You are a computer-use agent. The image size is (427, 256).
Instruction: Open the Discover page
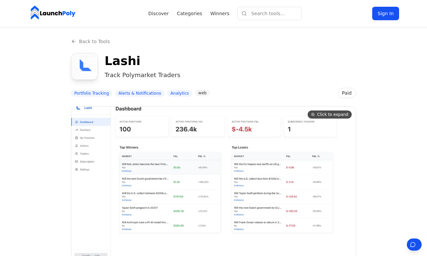[x=158, y=13]
